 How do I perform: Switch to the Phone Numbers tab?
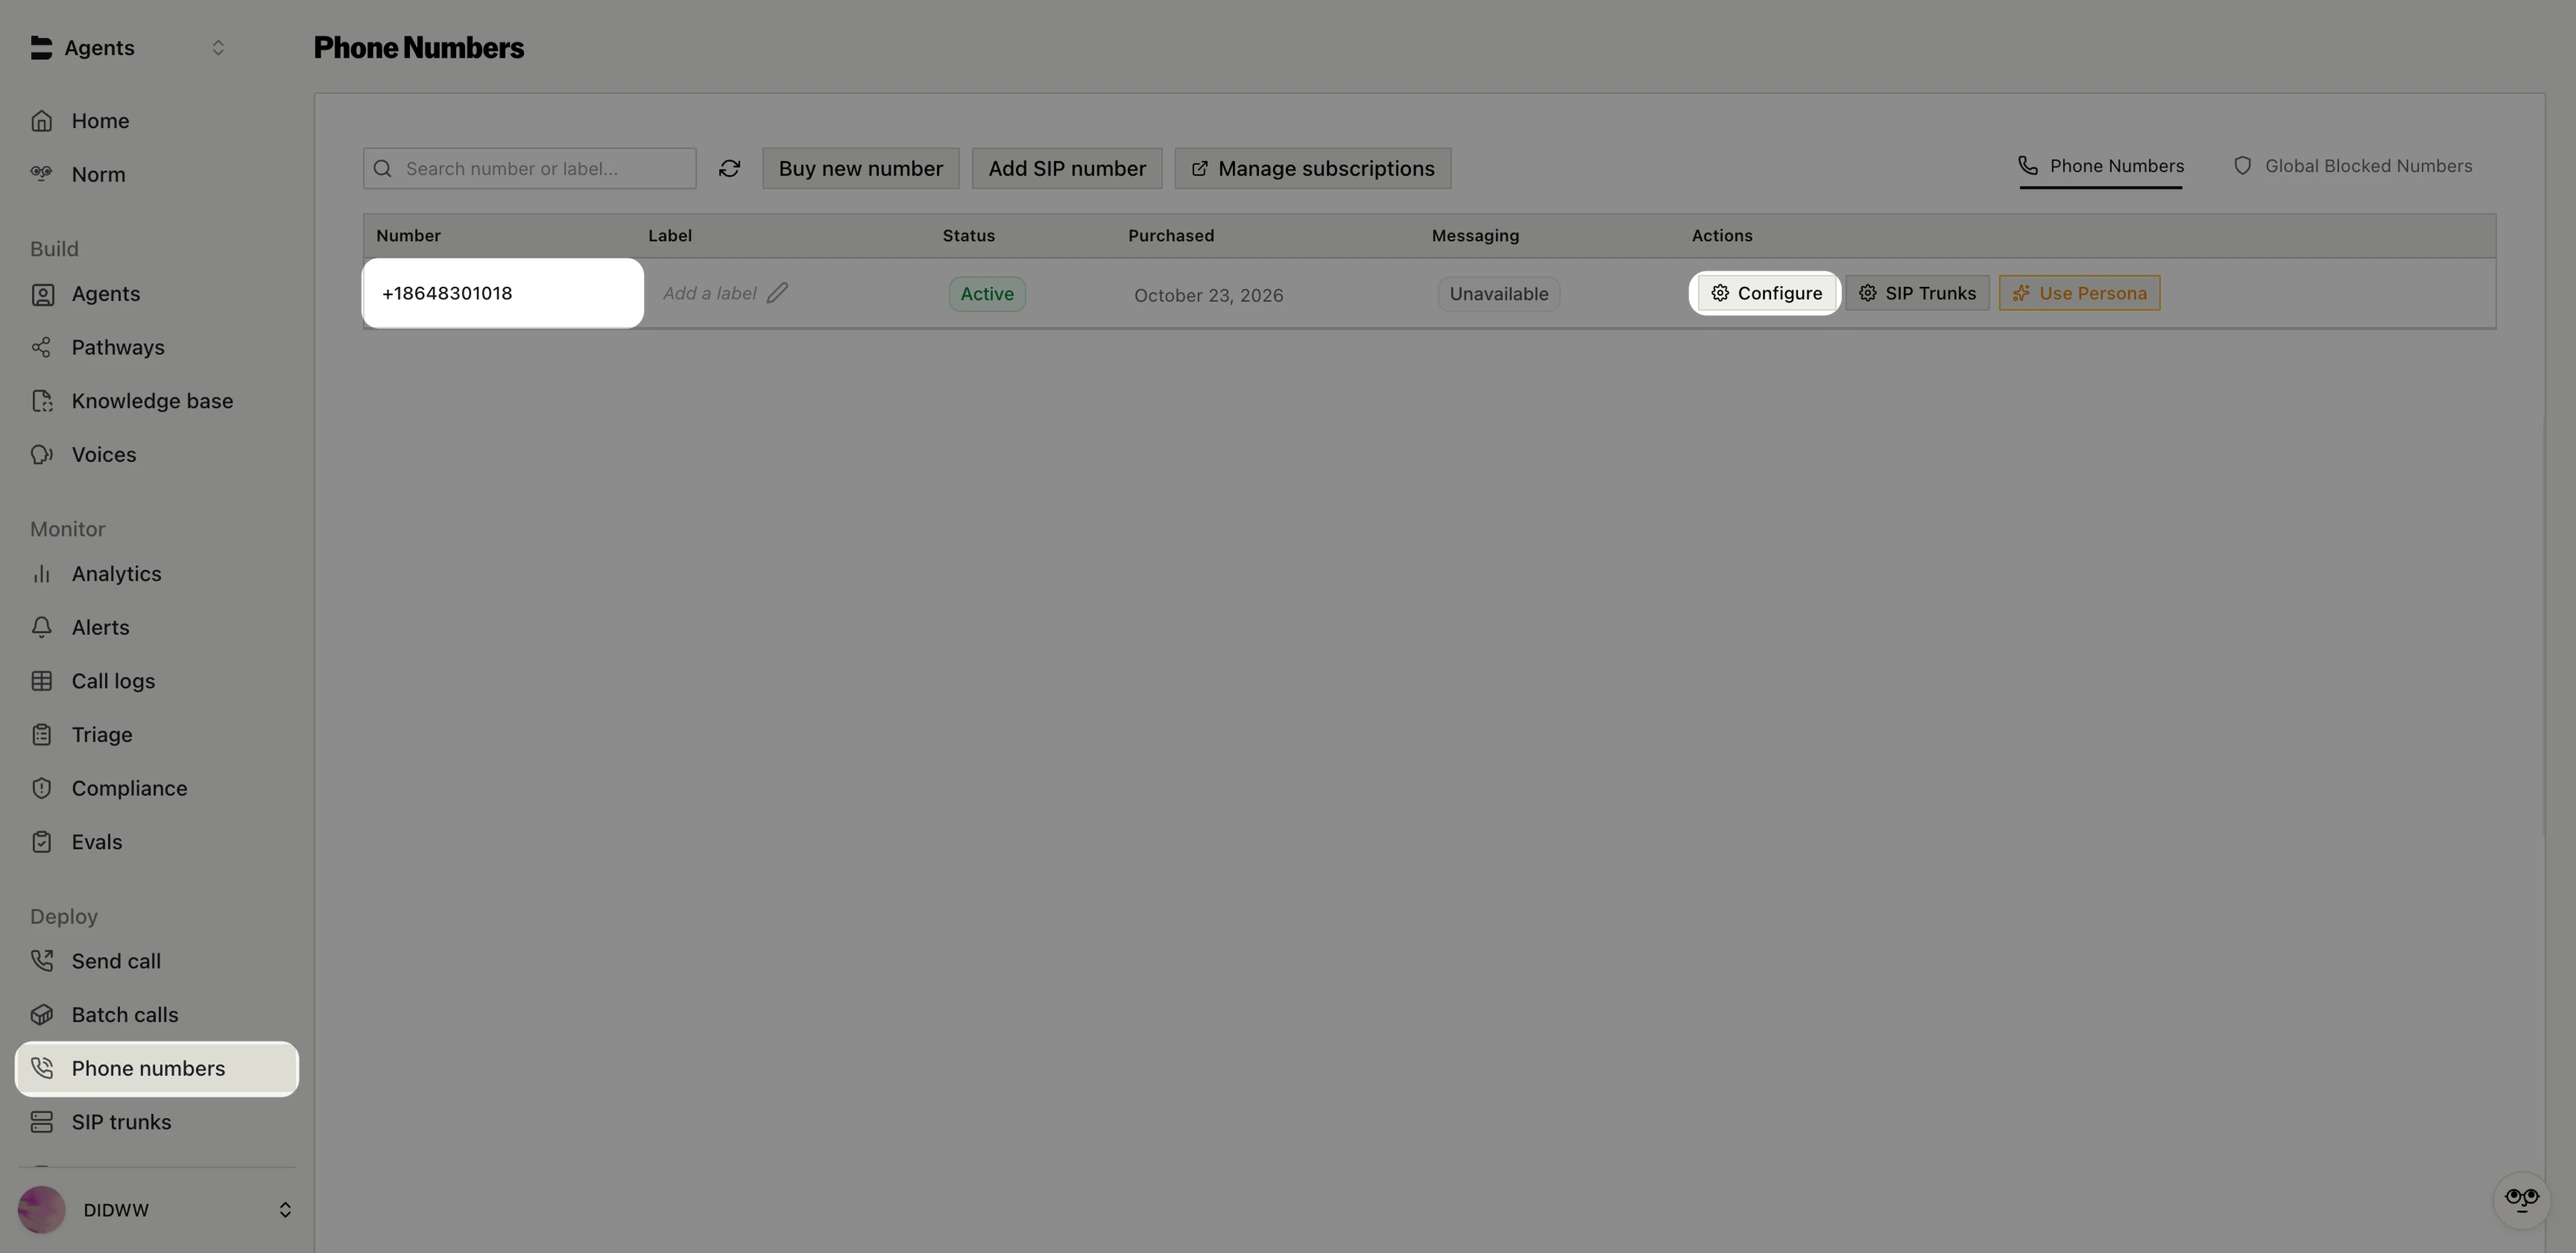2101,166
